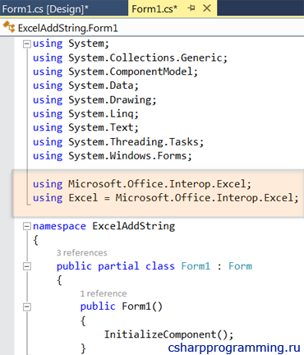Click 'System.Windows.Forms' in the code
Image resolution: width=304 pixels, height=355 pixels.
click(x=127, y=156)
